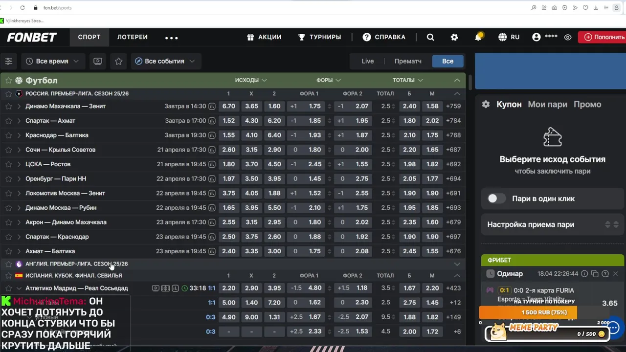Open the Мои пари tab
Screen dimensions: 626x352
click(x=547, y=104)
